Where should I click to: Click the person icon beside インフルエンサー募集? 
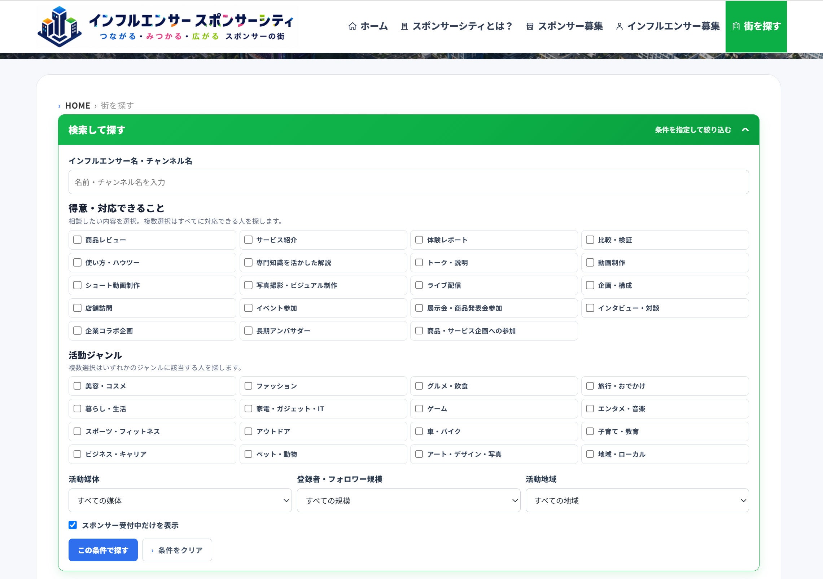click(619, 26)
